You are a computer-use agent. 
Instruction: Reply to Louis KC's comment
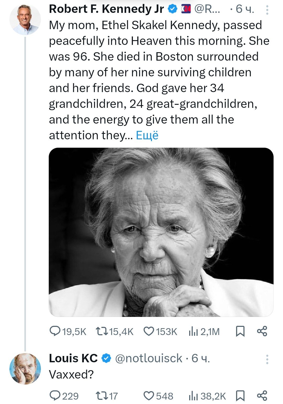tap(55, 396)
